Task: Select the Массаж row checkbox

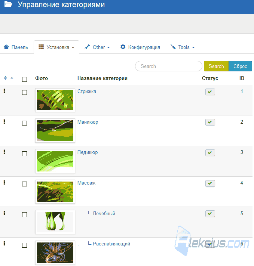Action: click(24, 184)
